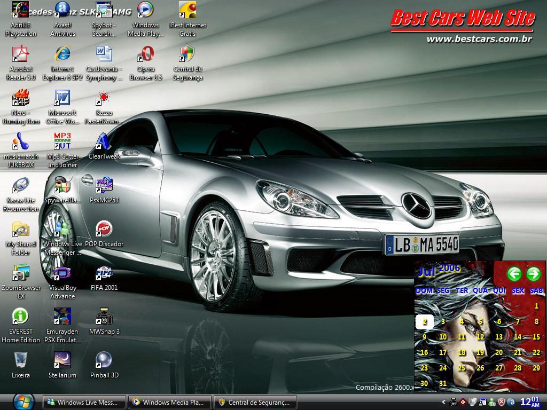This screenshot has height=410, width=547.
Task: Open Internet Explorer 6 SP2 icon
Action: coord(62,63)
